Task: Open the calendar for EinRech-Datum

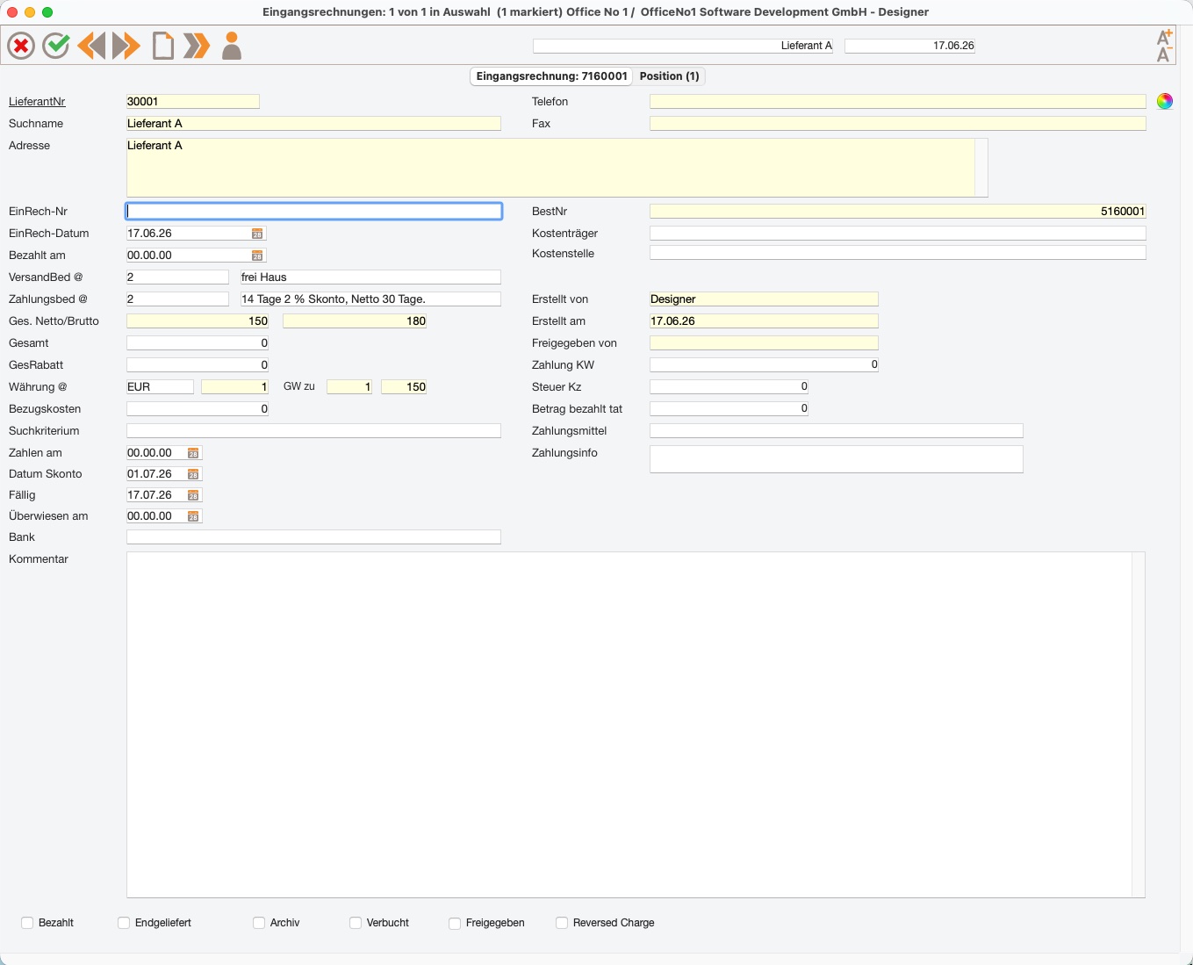Action: pyautogui.click(x=257, y=234)
